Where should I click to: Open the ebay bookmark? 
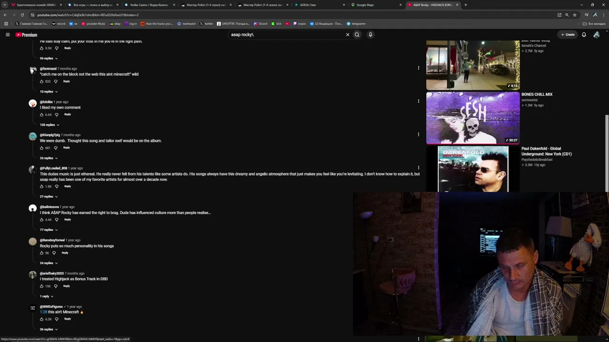click(x=115, y=24)
